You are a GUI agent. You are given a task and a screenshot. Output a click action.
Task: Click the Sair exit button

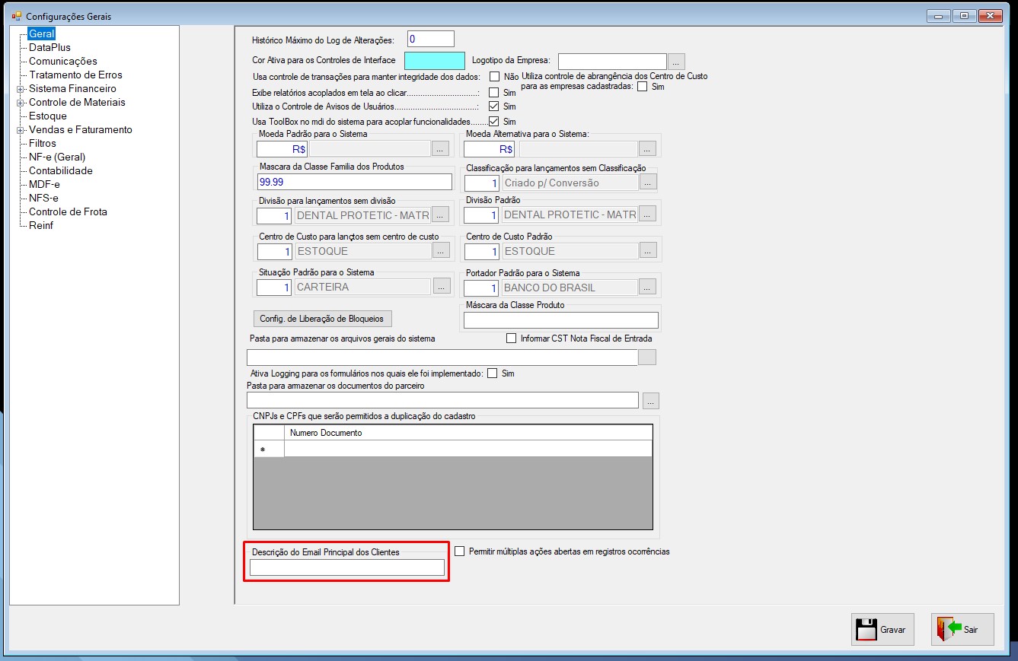[962, 630]
